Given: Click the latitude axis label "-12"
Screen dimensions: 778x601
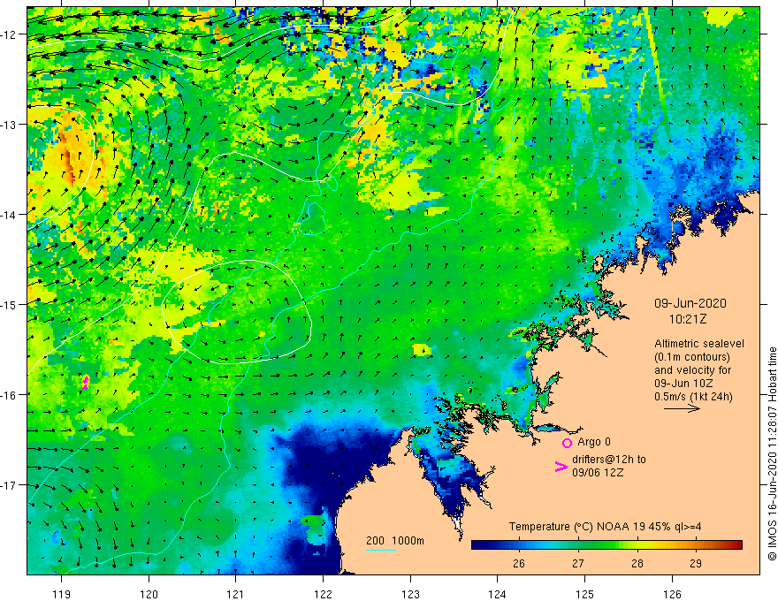Looking at the screenshot, I should pos(9,34).
